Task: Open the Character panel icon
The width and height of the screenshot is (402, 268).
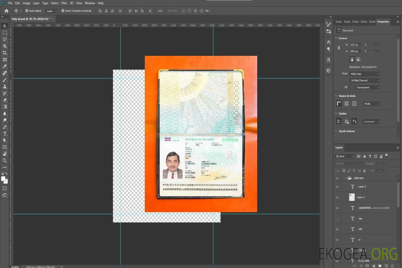Action: coord(329,42)
